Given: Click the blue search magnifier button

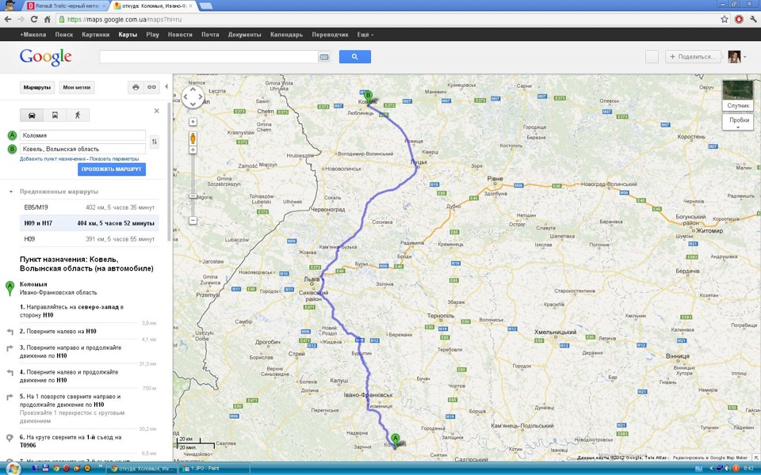Looking at the screenshot, I should 355,57.
